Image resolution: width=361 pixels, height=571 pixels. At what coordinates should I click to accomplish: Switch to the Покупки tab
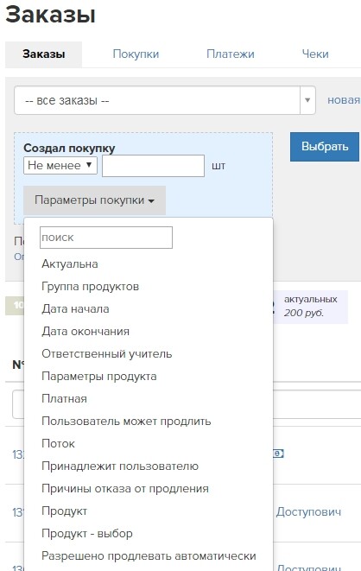(x=136, y=54)
